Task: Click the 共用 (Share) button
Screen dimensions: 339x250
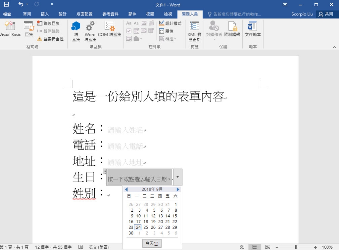Action: (326, 14)
